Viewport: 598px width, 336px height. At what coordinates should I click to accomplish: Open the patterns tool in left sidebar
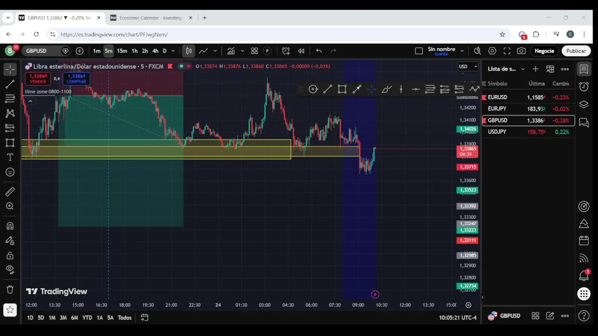pos(10,113)
